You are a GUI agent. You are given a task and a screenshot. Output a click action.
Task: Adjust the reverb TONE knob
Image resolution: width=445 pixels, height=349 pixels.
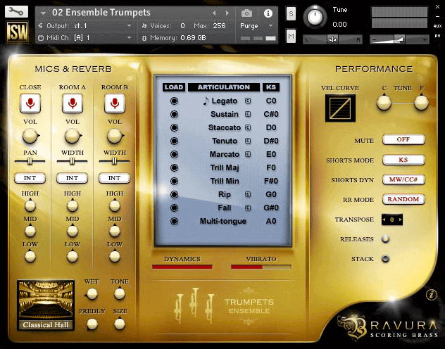pos(120,293)
